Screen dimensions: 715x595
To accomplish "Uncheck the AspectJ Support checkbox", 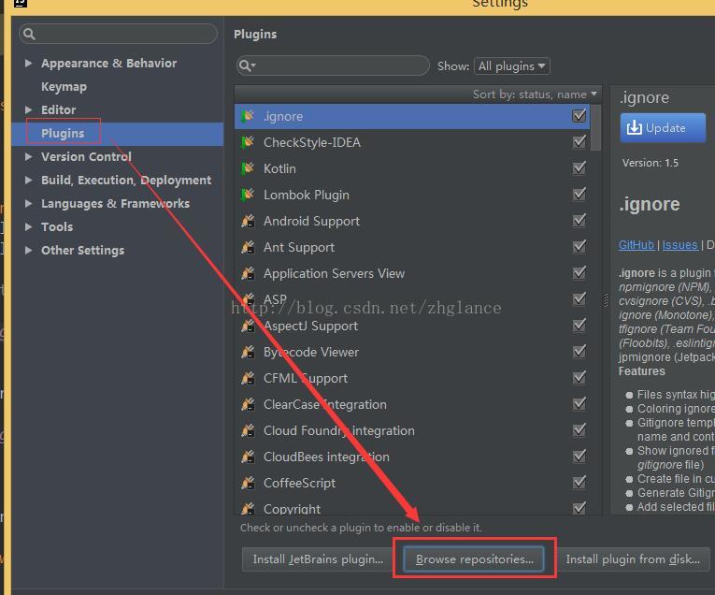I will click(579, 326).
